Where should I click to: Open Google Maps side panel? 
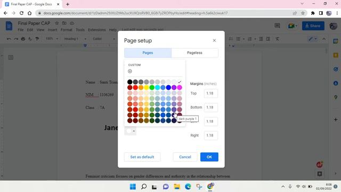click(336, 97)
